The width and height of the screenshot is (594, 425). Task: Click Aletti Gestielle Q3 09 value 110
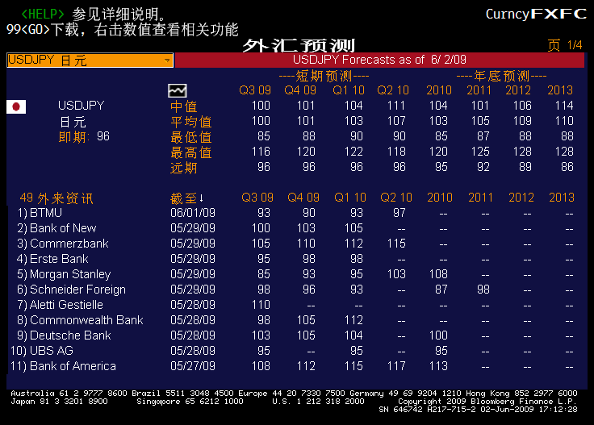261,305
